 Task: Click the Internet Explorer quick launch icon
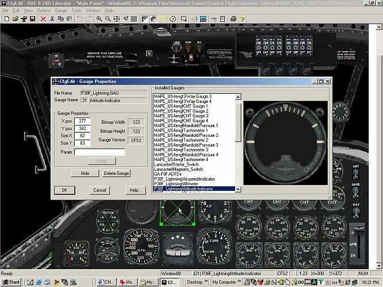coord(39,282)
